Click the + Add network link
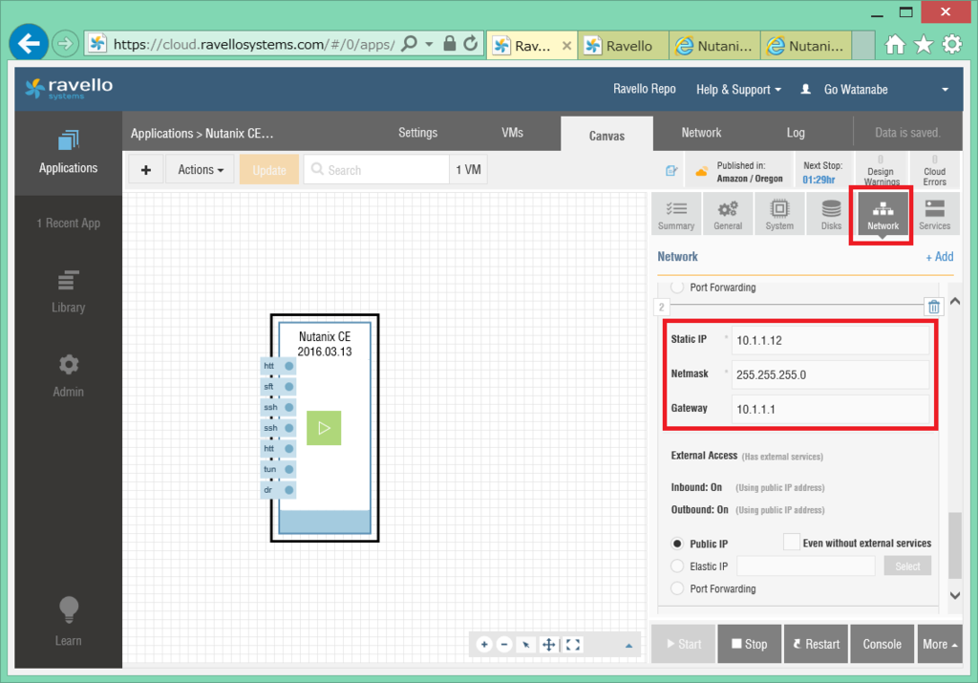This screenshot has width=978, height=683. click(940, 256)
